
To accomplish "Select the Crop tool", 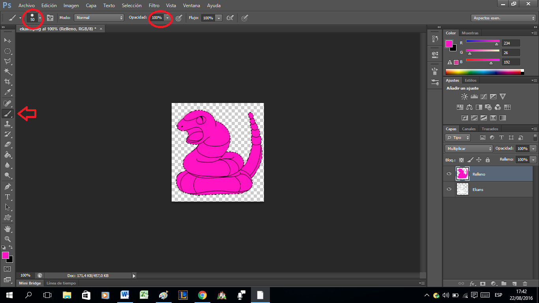I will coord(7,82).
